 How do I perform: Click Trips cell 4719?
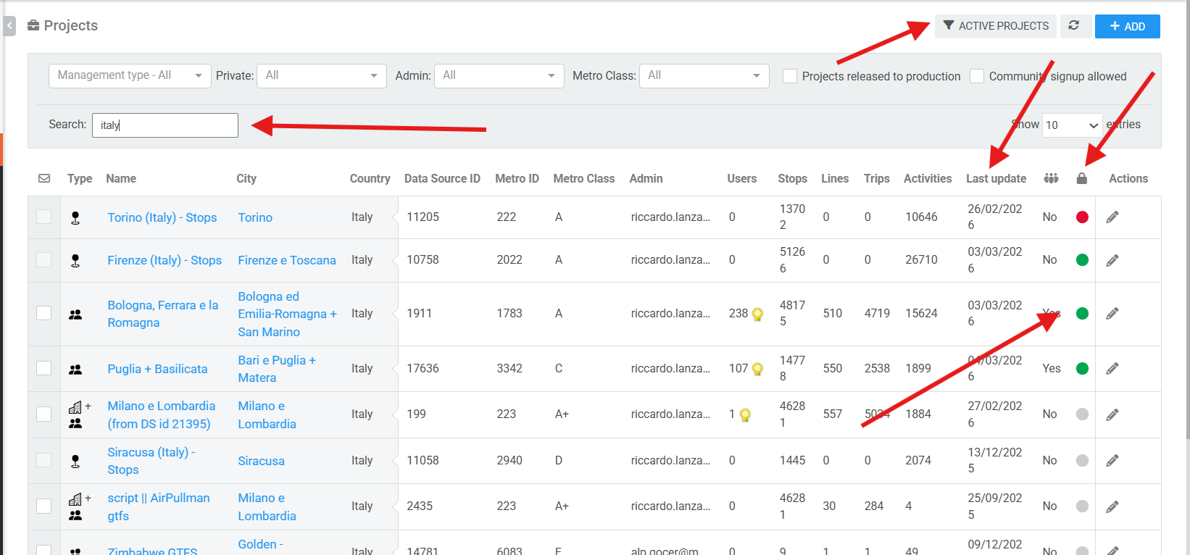pos(878,313)
